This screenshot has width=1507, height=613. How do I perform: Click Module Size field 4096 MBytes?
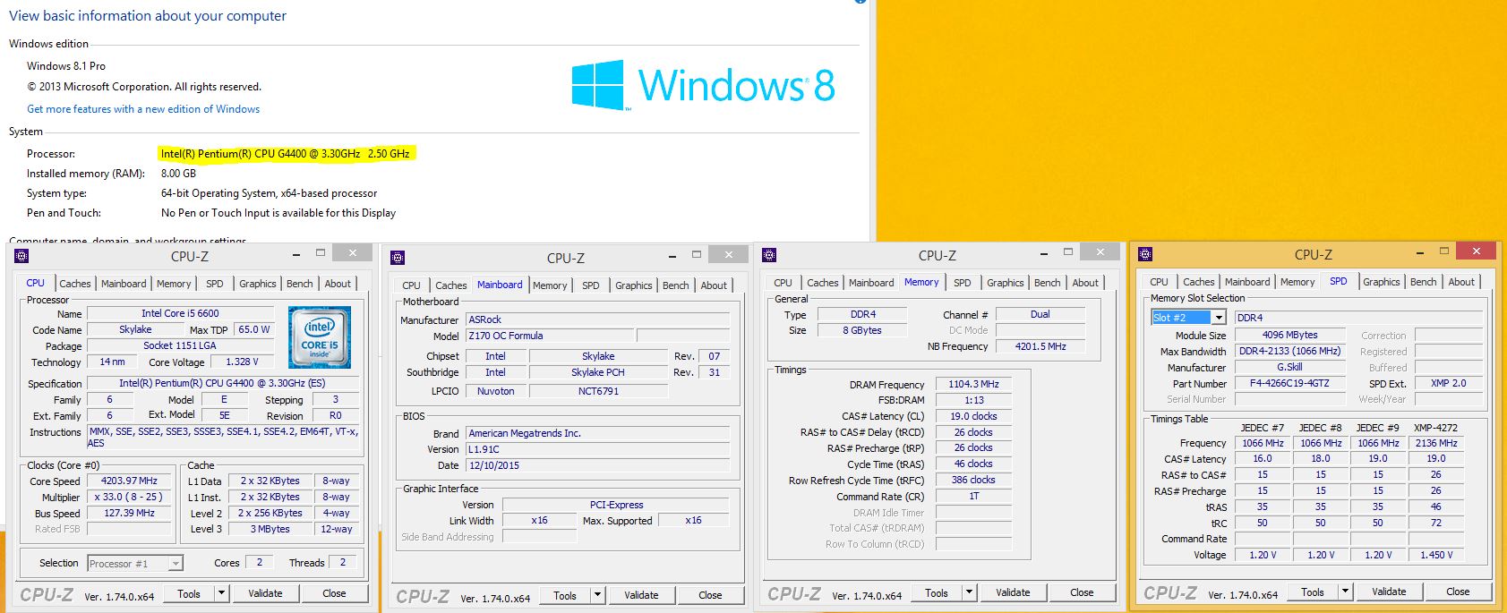[1289, 335]
